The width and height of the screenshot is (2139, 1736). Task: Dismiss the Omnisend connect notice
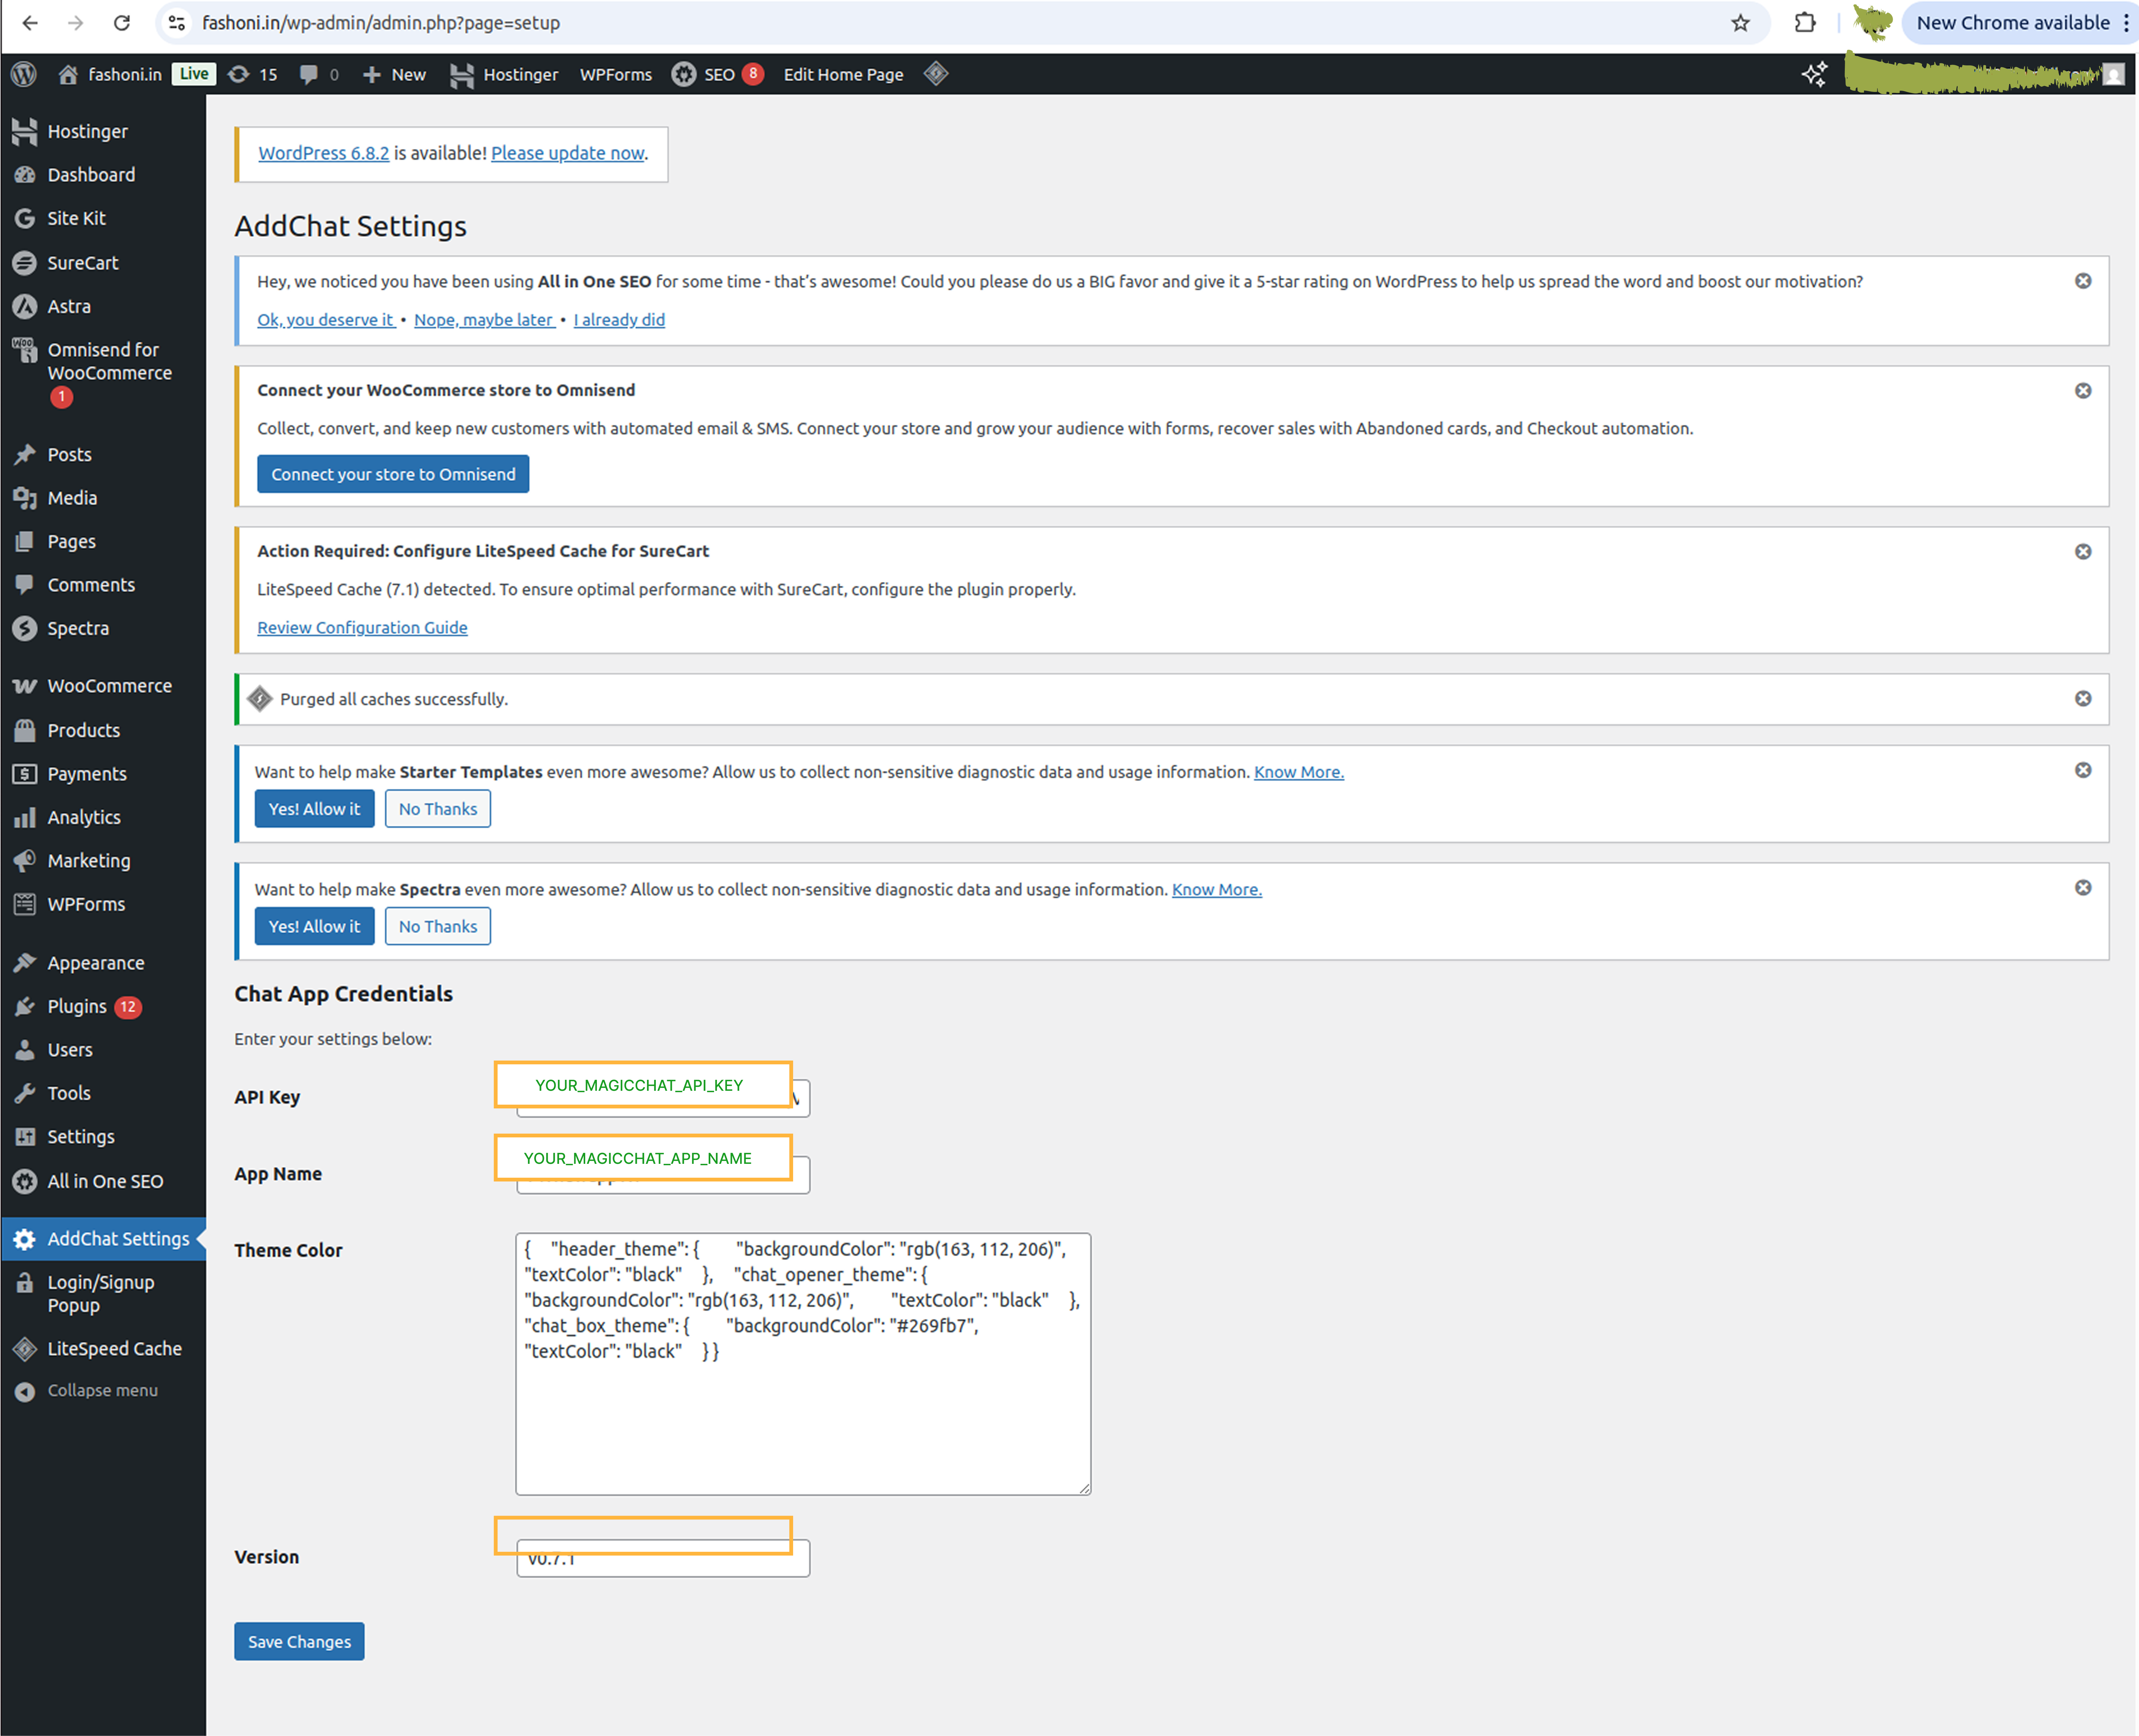2083,391
